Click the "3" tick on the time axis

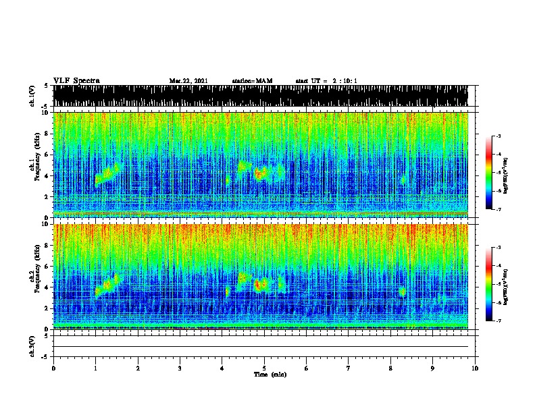click(x=180, y=368)
